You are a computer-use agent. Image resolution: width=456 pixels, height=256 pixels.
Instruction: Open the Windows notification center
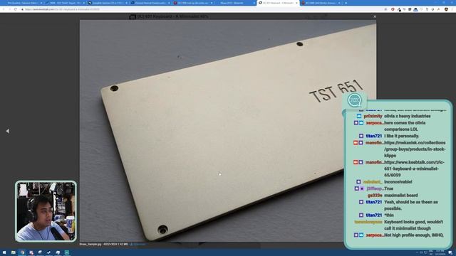click(450, 252)
